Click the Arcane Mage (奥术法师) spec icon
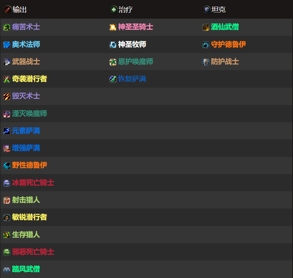Image resolution: width=293 pixels, height=278 pixels. coord(6,44)
